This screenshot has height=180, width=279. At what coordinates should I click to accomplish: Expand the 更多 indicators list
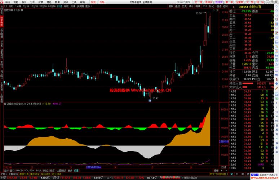70,170
